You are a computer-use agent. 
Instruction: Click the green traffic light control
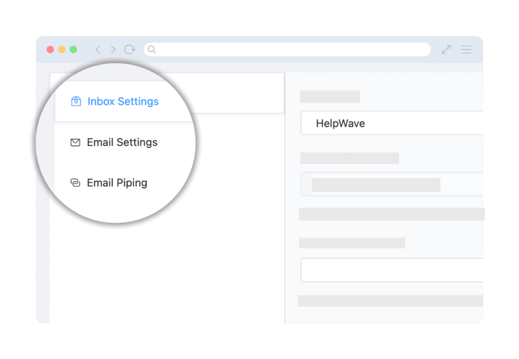click(x=73, y=50)
